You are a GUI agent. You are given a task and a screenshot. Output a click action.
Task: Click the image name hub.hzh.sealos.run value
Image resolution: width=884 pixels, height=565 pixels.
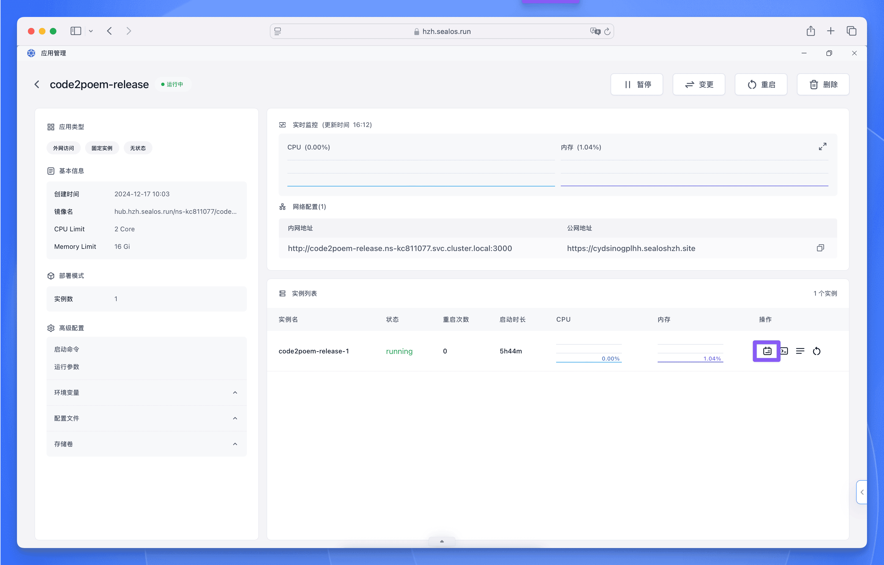click(175, 211)
